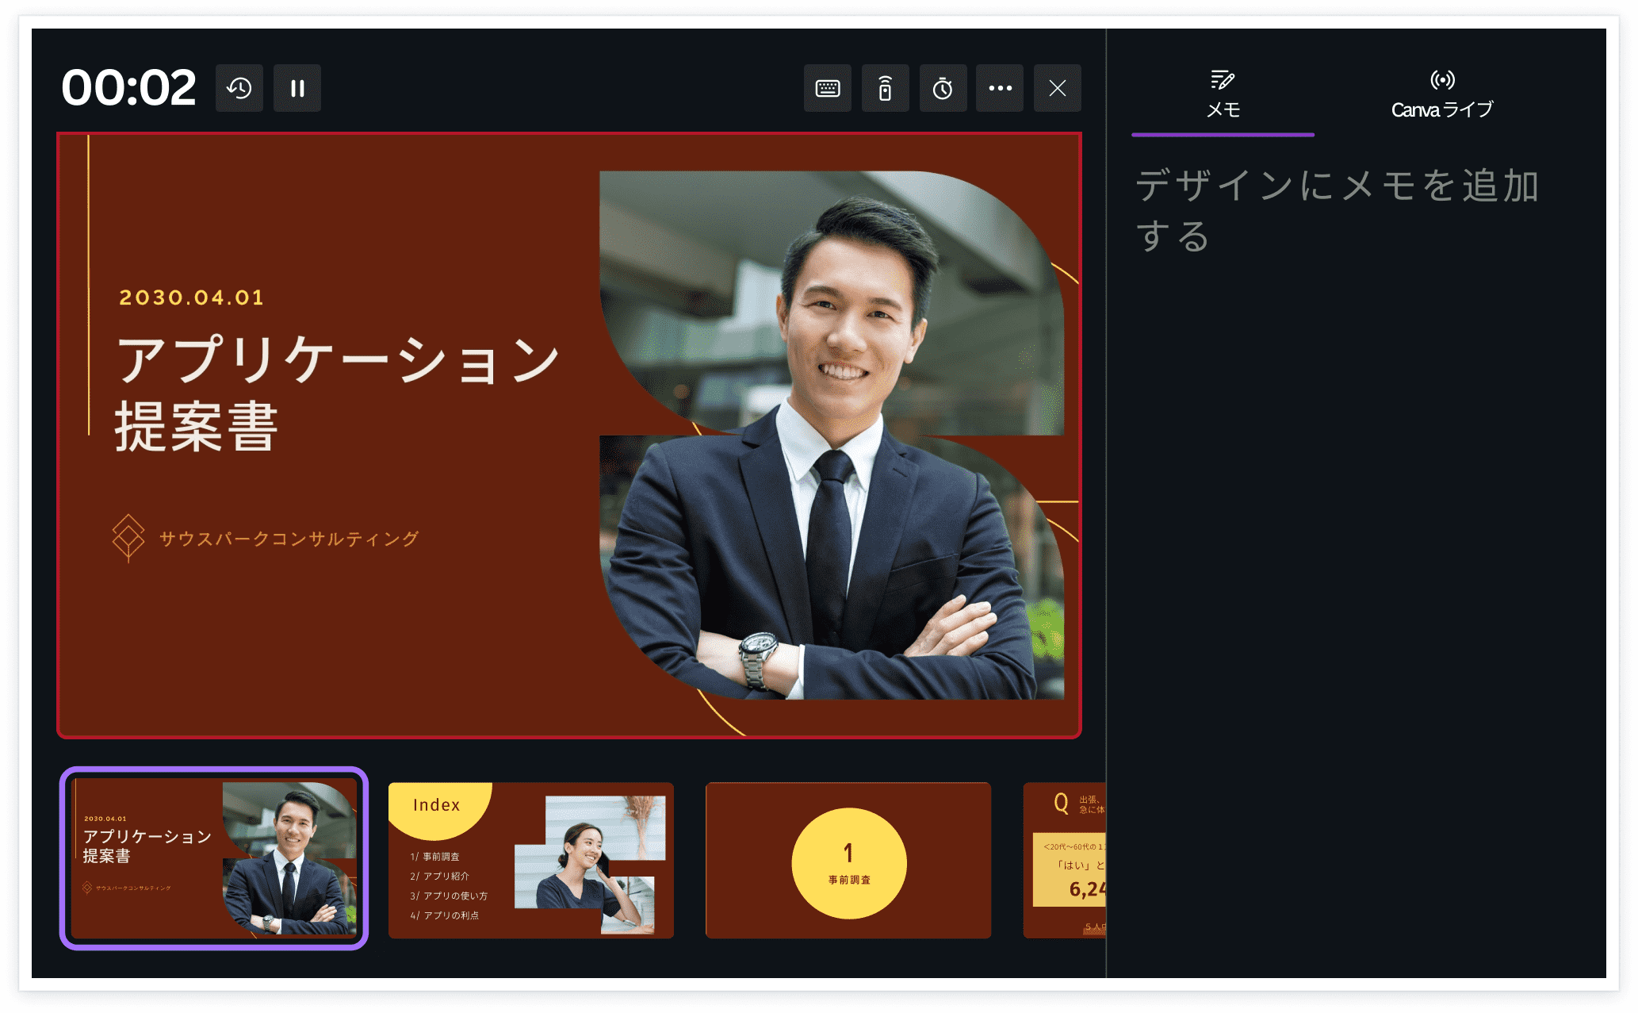Click the メモ pencil icon

[x=1222, y=79]
